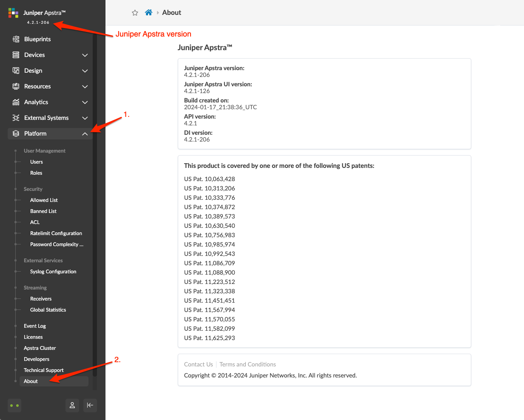Click the External Systems icon
The image size is (524, 420).
16,118
